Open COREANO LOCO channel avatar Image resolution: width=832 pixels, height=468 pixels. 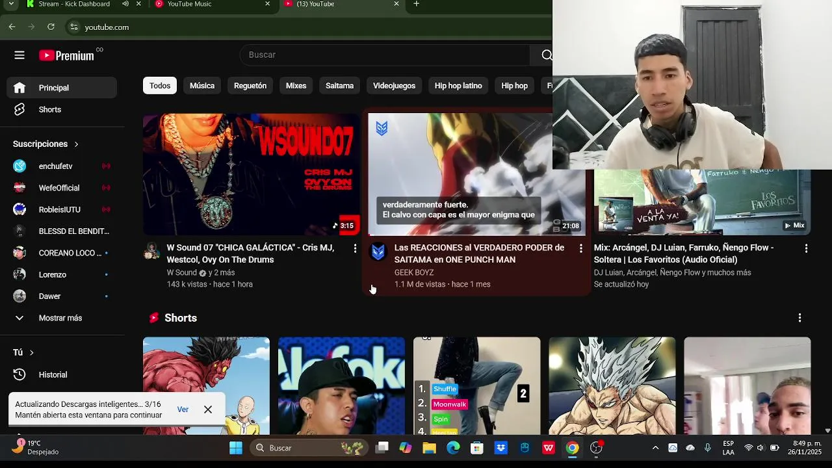(x=19, y=253)
